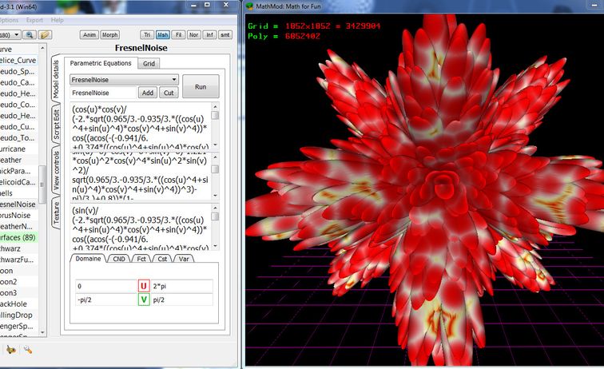604x369 pixels.
Task: Switch to the Grid tab
Action: pos(149,63)
